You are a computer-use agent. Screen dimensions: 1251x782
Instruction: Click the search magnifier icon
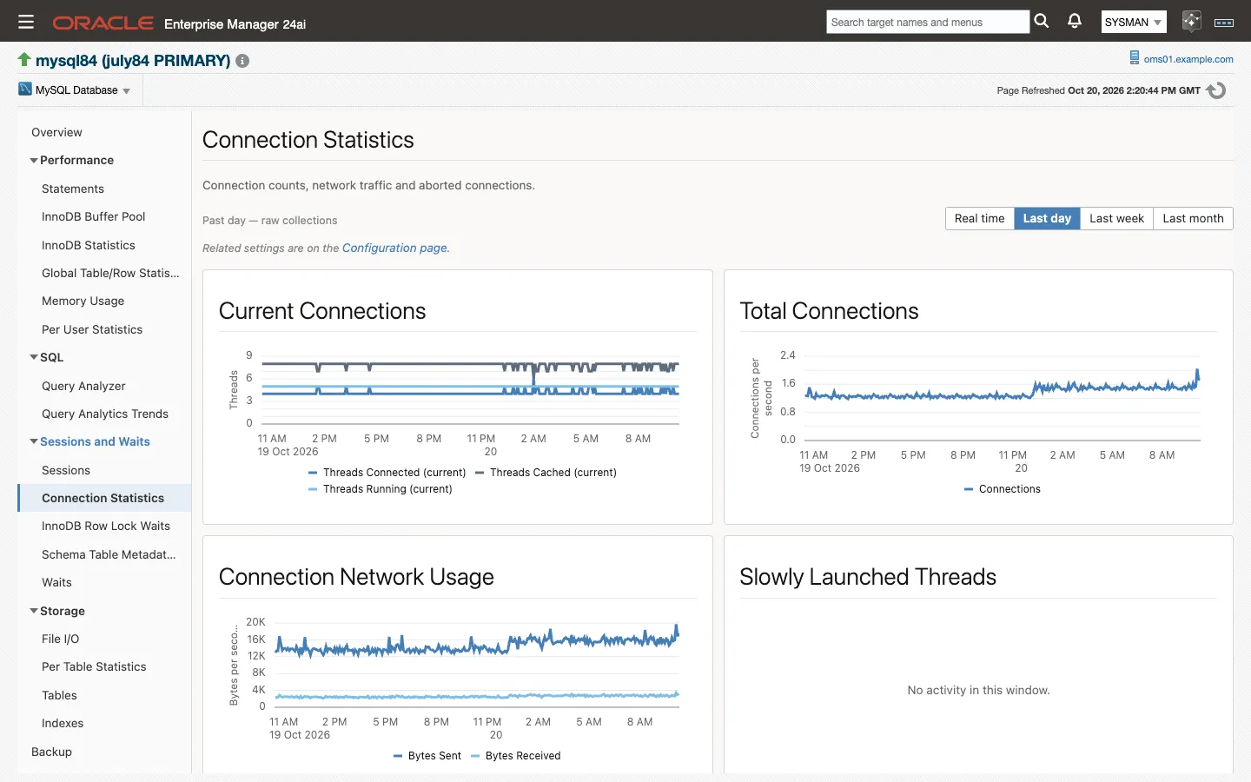(1042, 22)
